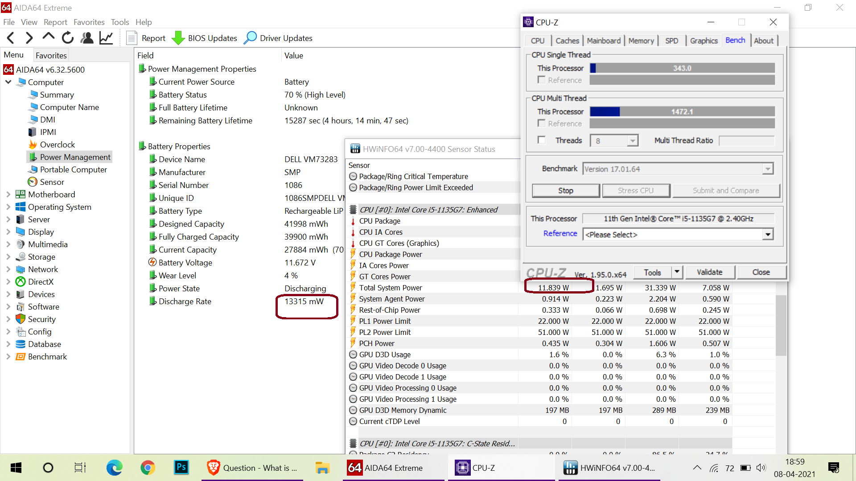Open the Tools dropdown arrow in CPU-Z
The height and width of the screenshot is (481, 856).
(677, 272)
